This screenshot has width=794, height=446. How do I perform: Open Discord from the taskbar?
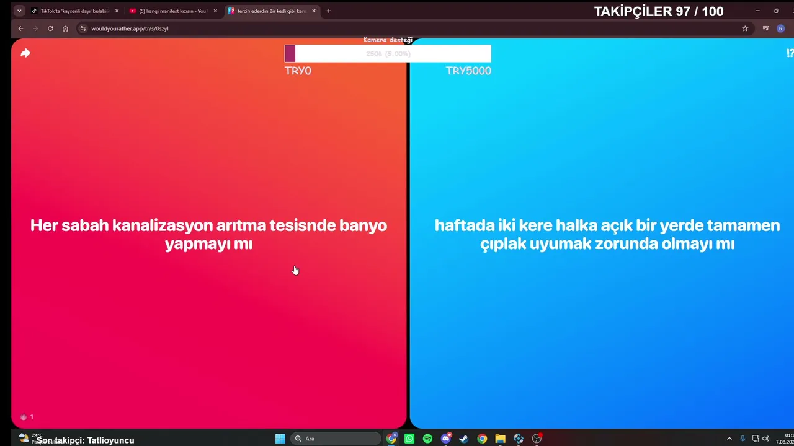(445, 439)
